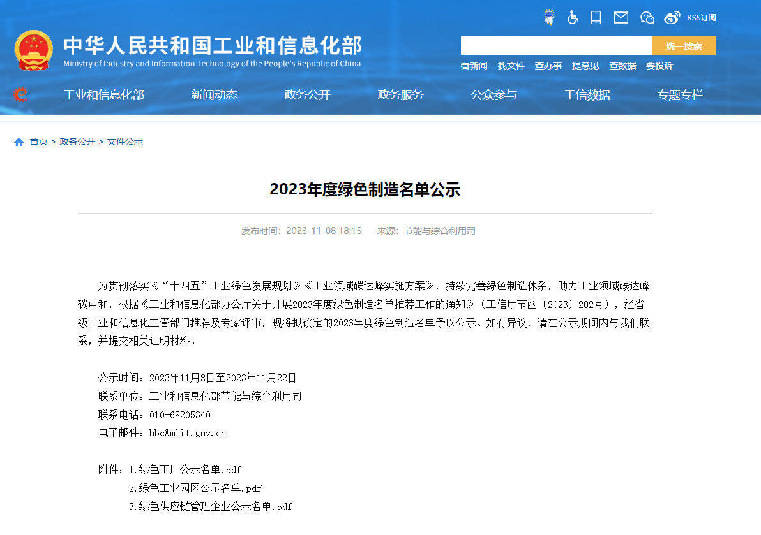This screenshot has height=535, width=761.
Task: Open the 工信数据 navigation menu
Action: (587, 95)
